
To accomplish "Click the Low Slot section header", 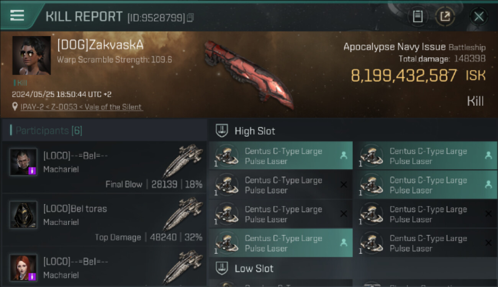I will (353, 268).
